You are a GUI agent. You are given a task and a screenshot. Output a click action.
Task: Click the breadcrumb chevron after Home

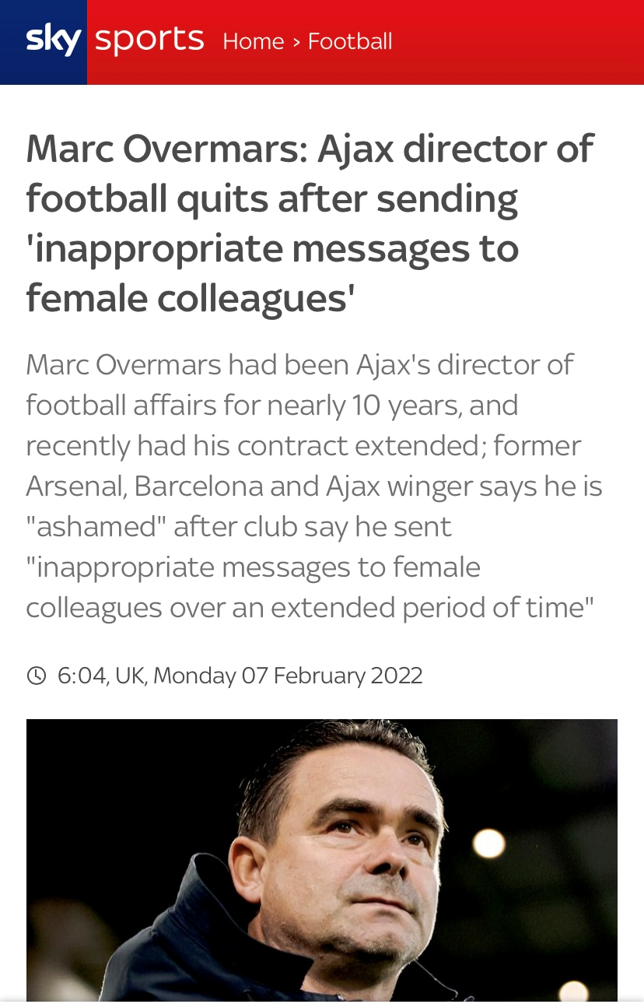click(296, 42)
